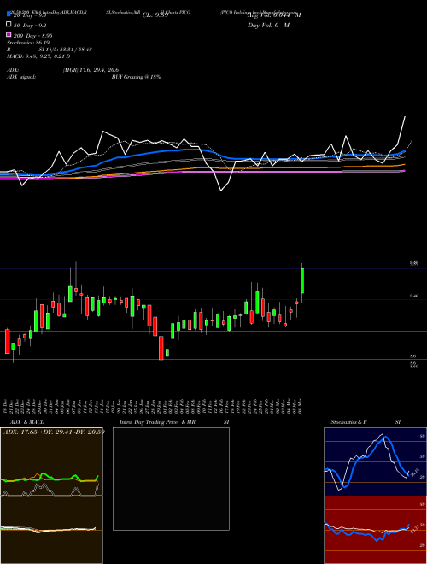The height and width of the screenshot is (564, 427).
Task: Click the 'Intra Day Trading Price & MR' title
Action: pos(157,422)
